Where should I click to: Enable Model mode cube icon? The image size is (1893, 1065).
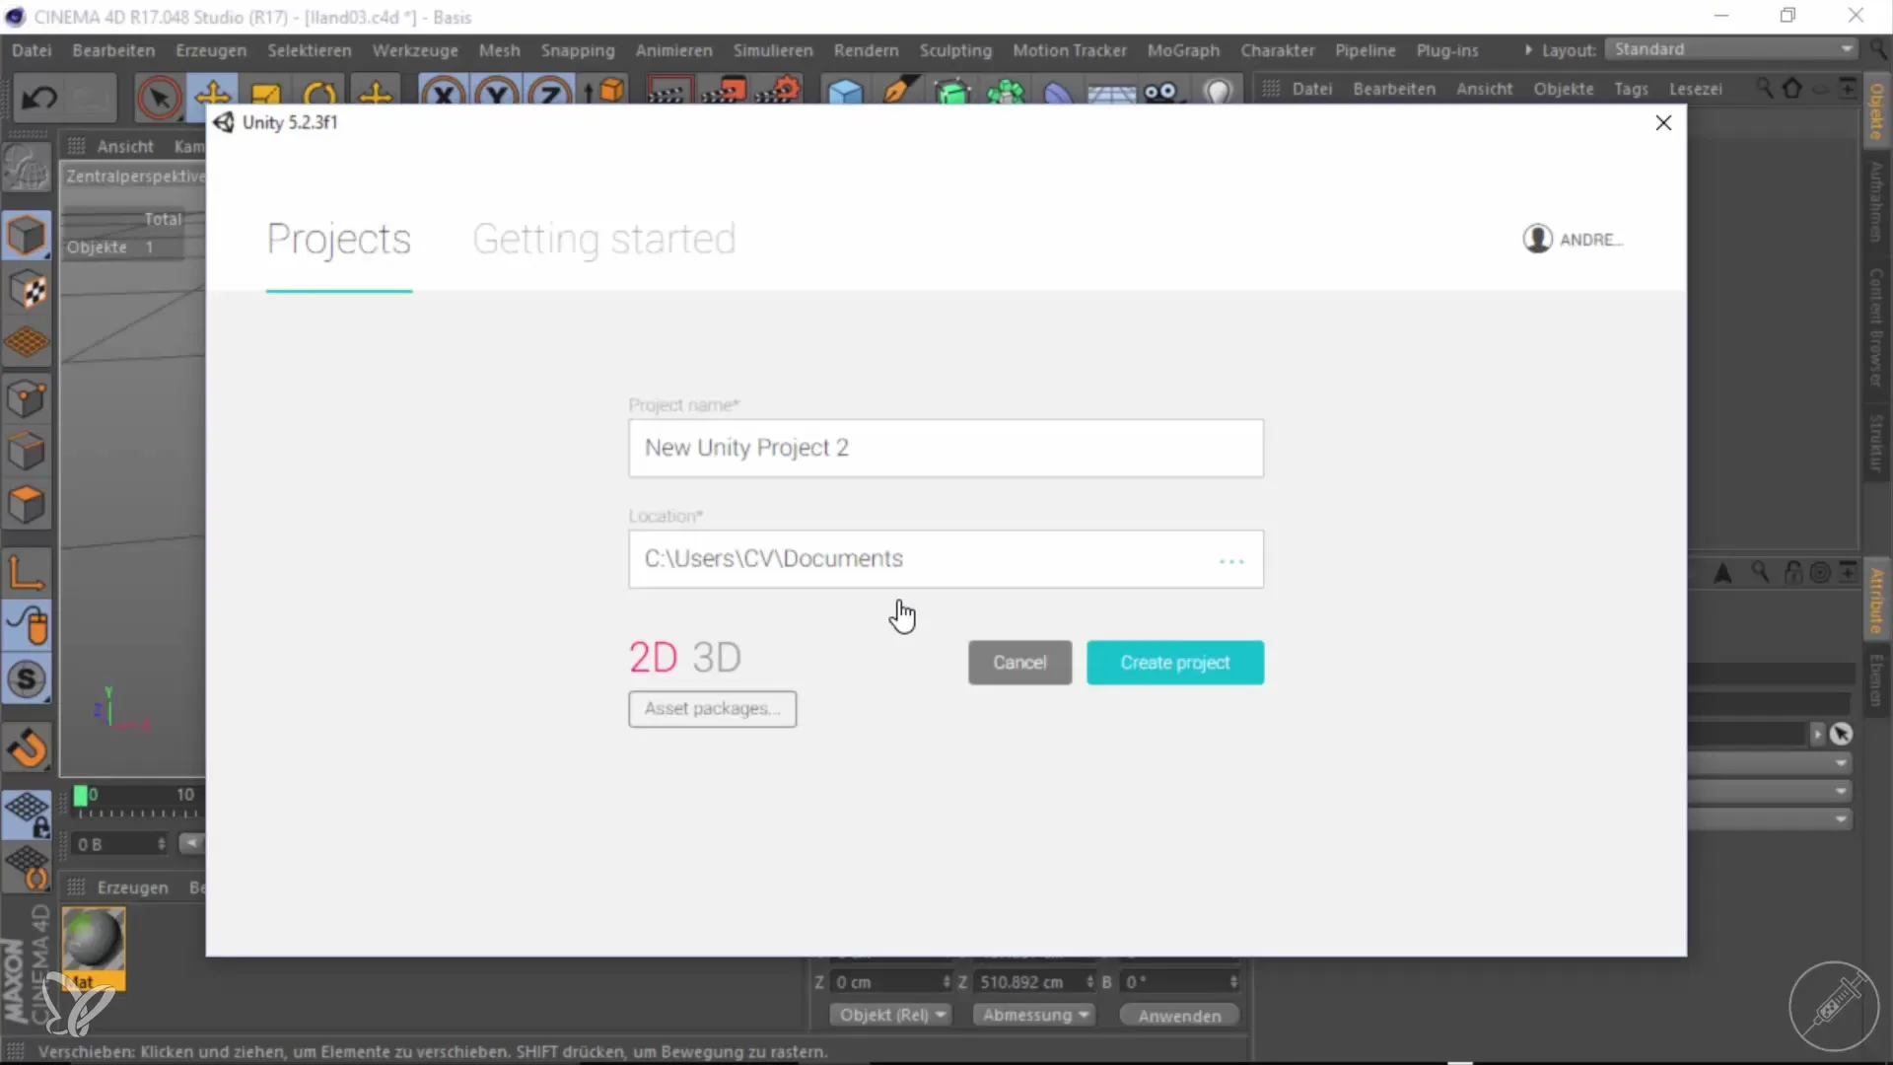point(27,236)
